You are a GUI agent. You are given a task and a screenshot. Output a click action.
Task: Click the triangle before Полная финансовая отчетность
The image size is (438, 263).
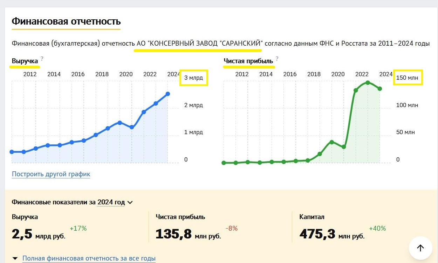click(15, 258)
